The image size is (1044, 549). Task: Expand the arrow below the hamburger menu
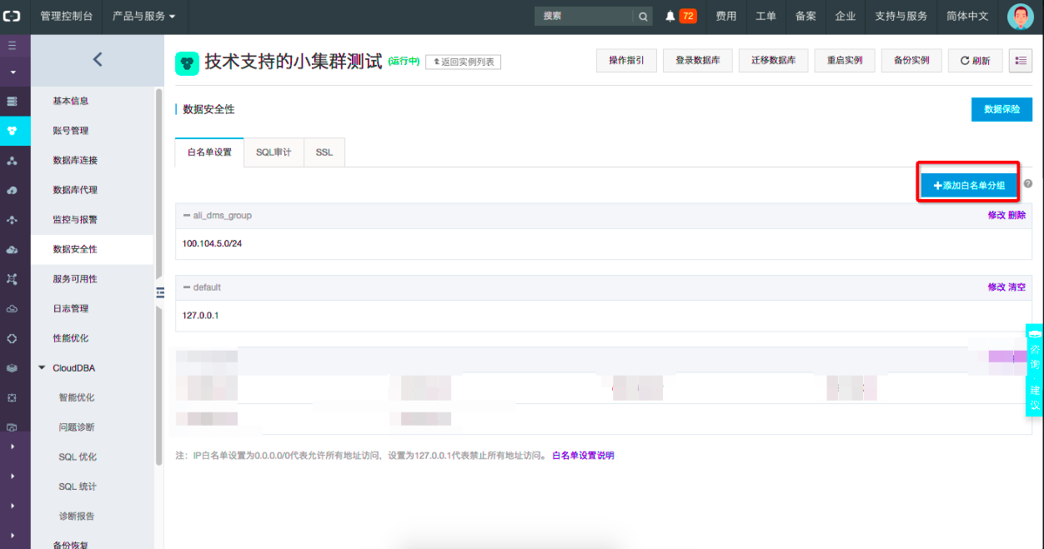coord(12,72)
